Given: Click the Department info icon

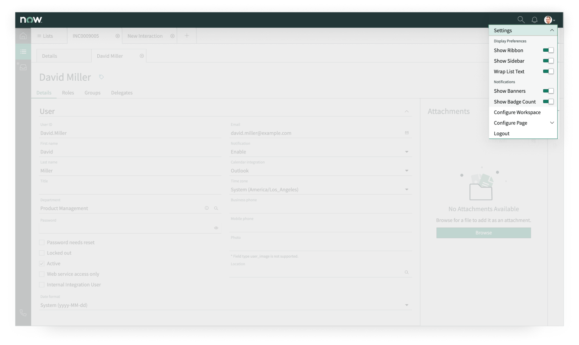Looking at the screenshot, I should coord(207,208).
